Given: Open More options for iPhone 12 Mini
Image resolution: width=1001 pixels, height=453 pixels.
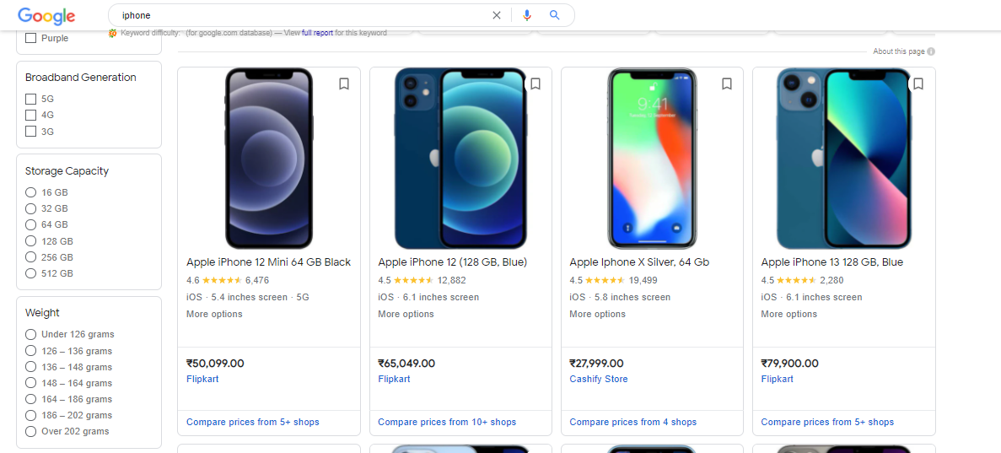Looking at the screenshot, I should click(214, 315).
